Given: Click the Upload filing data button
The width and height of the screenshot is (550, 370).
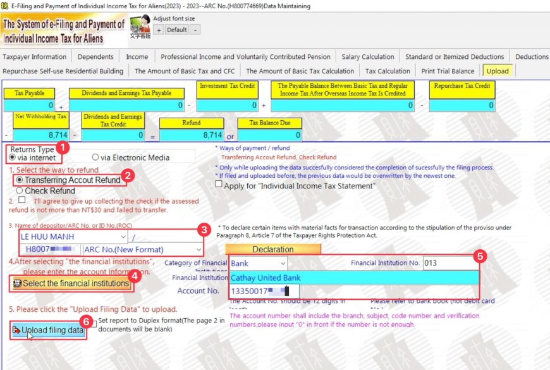Looking at the screenshot, I should tap(49, 330).
